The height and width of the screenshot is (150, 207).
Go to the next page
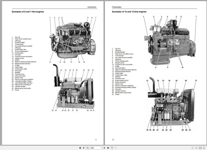tap(105, 148)
